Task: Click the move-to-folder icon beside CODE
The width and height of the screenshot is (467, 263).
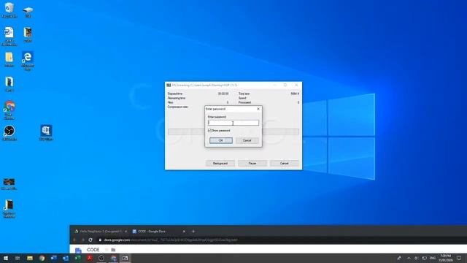Action: pyautogui.click(x=113, y=250)
